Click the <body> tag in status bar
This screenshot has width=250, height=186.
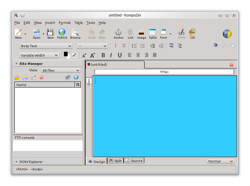tap(37, 169)
